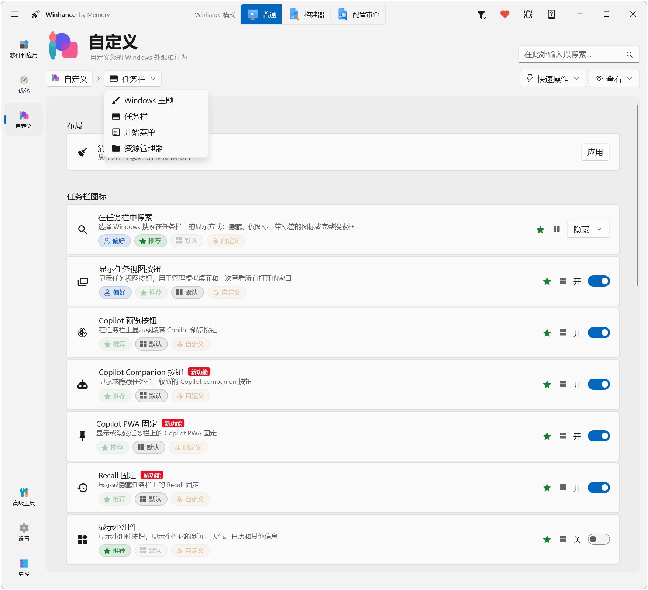The height and width of the screenshot is (590, 648).
Task: Select 开始菜单 from dropdown menu
Action: (x=156, y=132)
